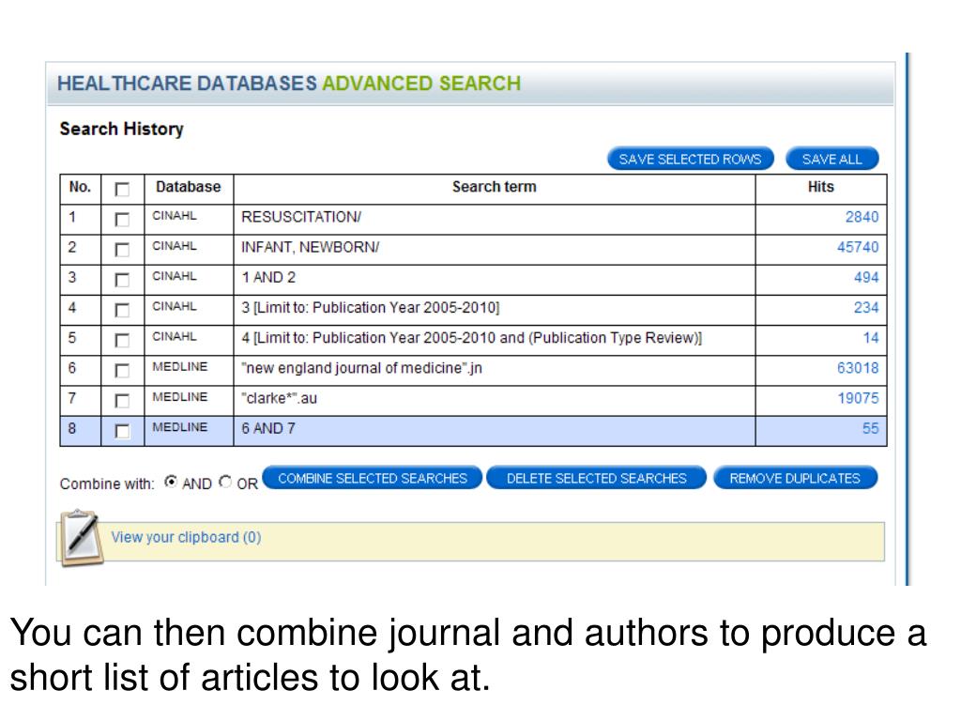
Task: Click search term 'RESUSCITATION/'
Action: [301, 217]
